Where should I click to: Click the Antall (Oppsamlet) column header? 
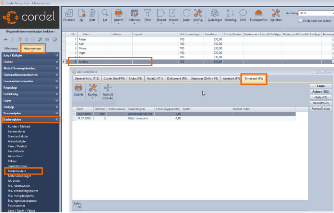pyautogui.click(x=168, y=109)
